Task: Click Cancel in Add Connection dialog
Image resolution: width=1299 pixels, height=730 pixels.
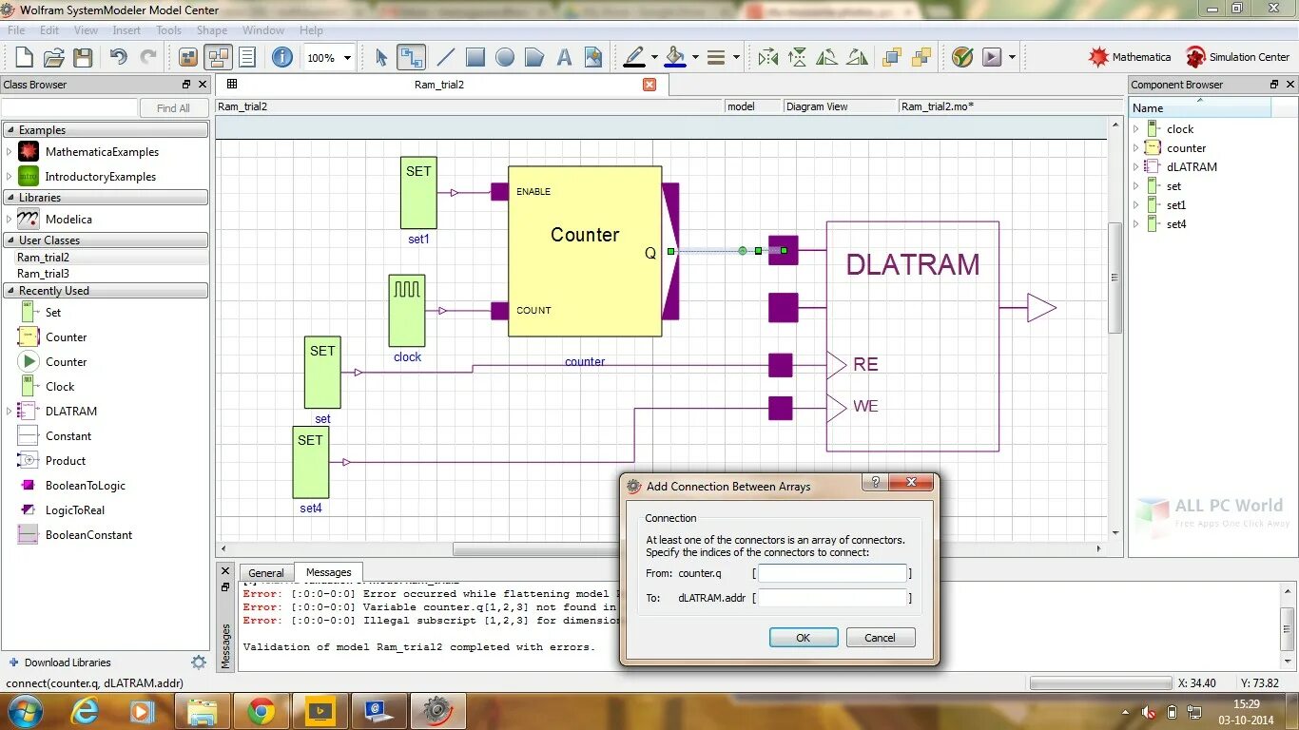Action: [x=881, y=638]
